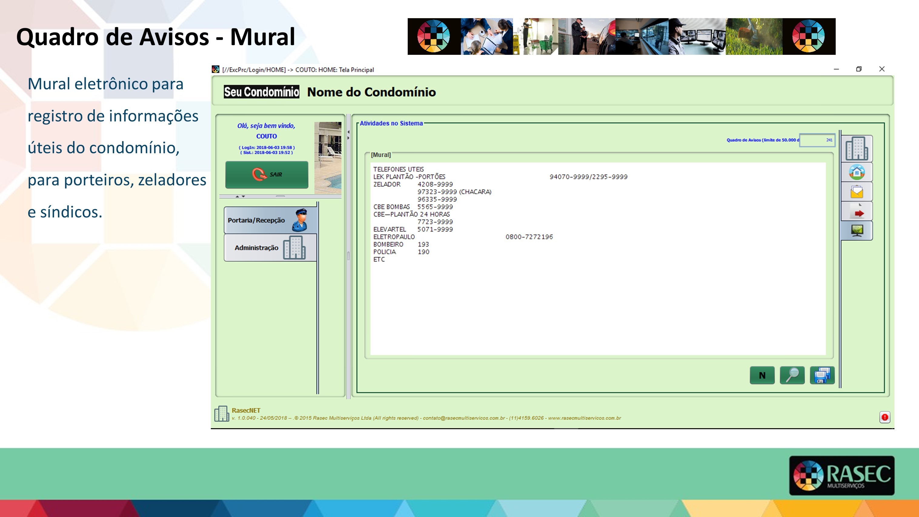Click the magnifying glass search button
Image resolution: width=919 pixels, height=517 pixels.
click(x=792, y=375)
